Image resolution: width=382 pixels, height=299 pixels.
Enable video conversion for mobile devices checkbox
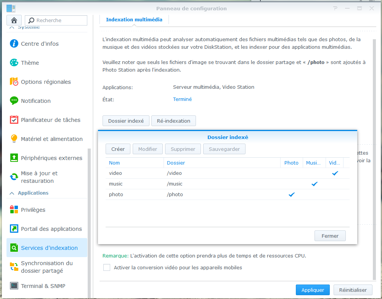click(107, 267)
